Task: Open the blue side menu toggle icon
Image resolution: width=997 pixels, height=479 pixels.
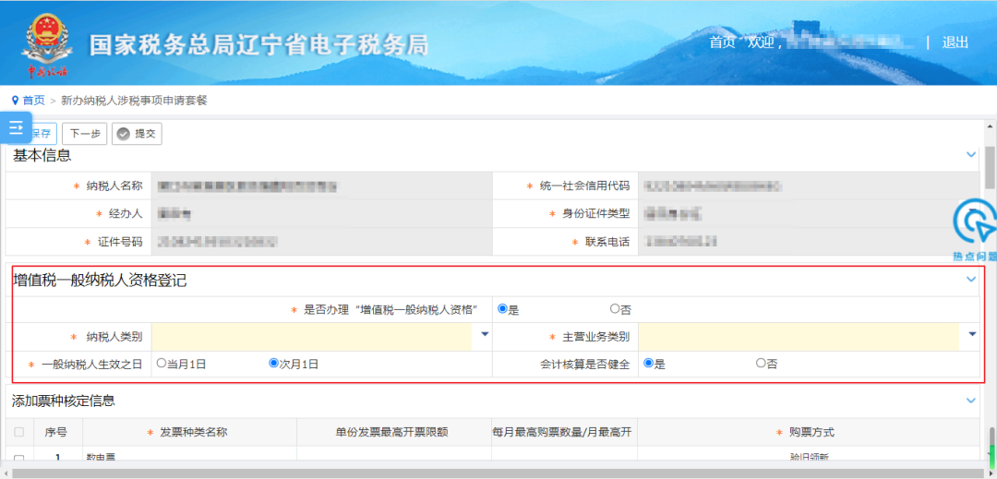Action: tap(16, 127)
